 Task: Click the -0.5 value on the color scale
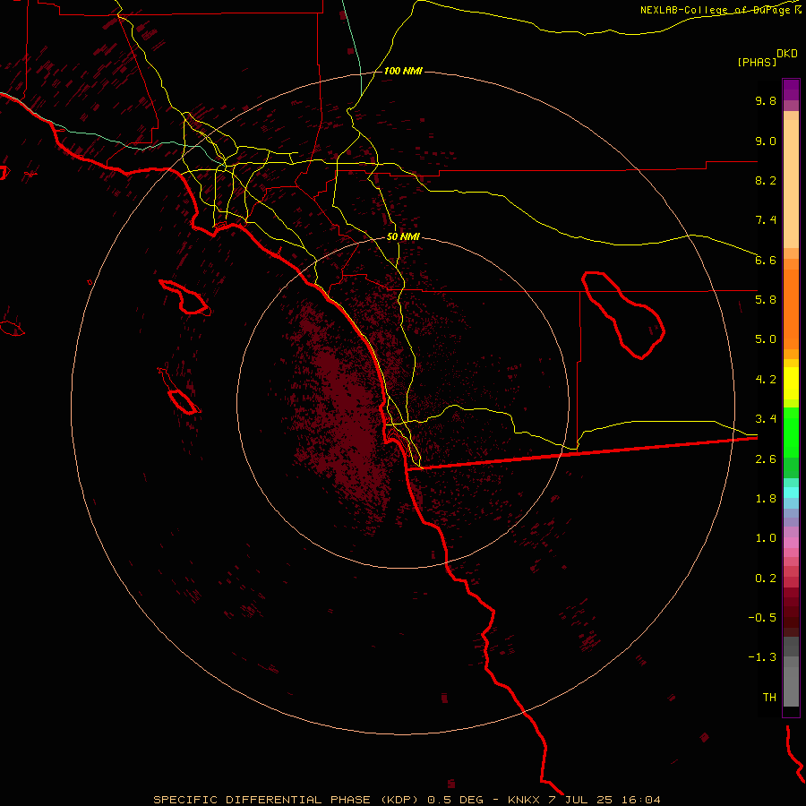point(762,618)
